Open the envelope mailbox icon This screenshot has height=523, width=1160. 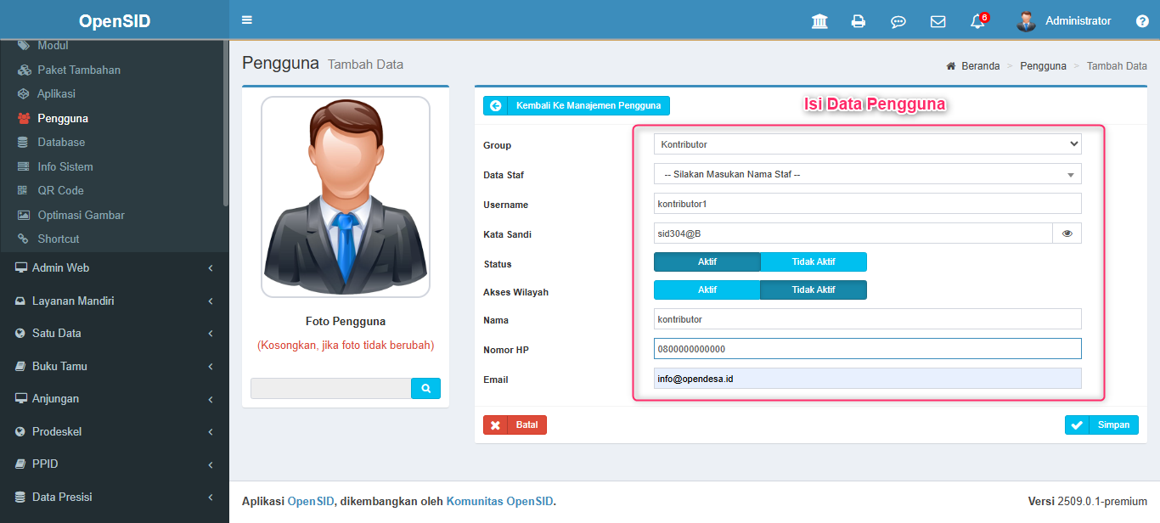click(938, 21)
